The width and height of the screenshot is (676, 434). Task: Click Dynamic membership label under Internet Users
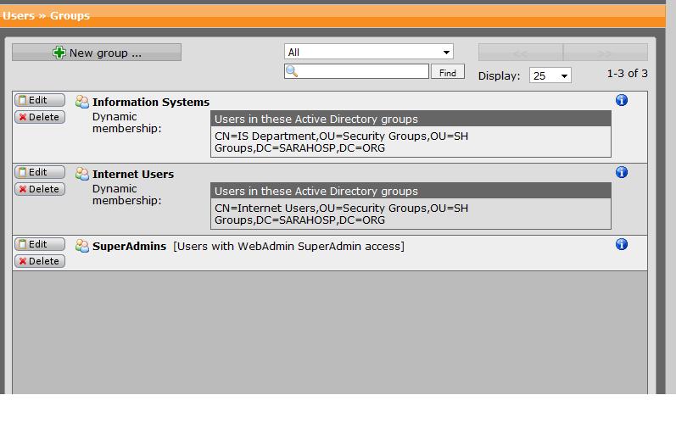[x=126, y=194]
